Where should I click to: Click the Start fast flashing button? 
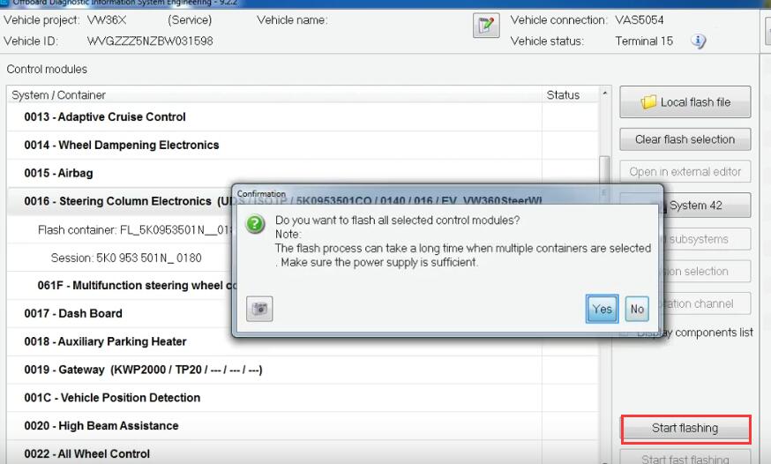[x=685, y=458]
